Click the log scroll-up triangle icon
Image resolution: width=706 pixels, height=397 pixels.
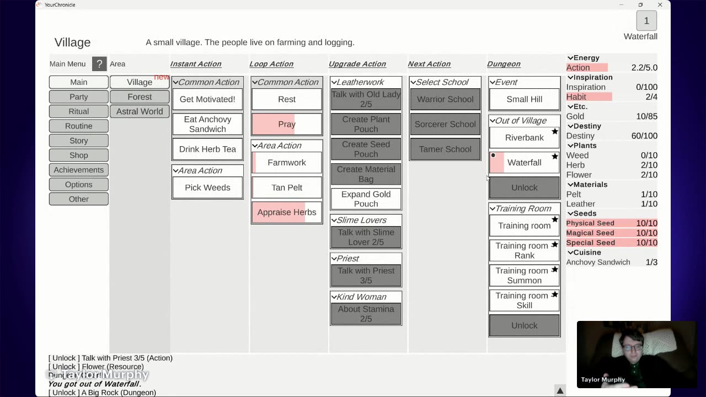click(560, 390)
